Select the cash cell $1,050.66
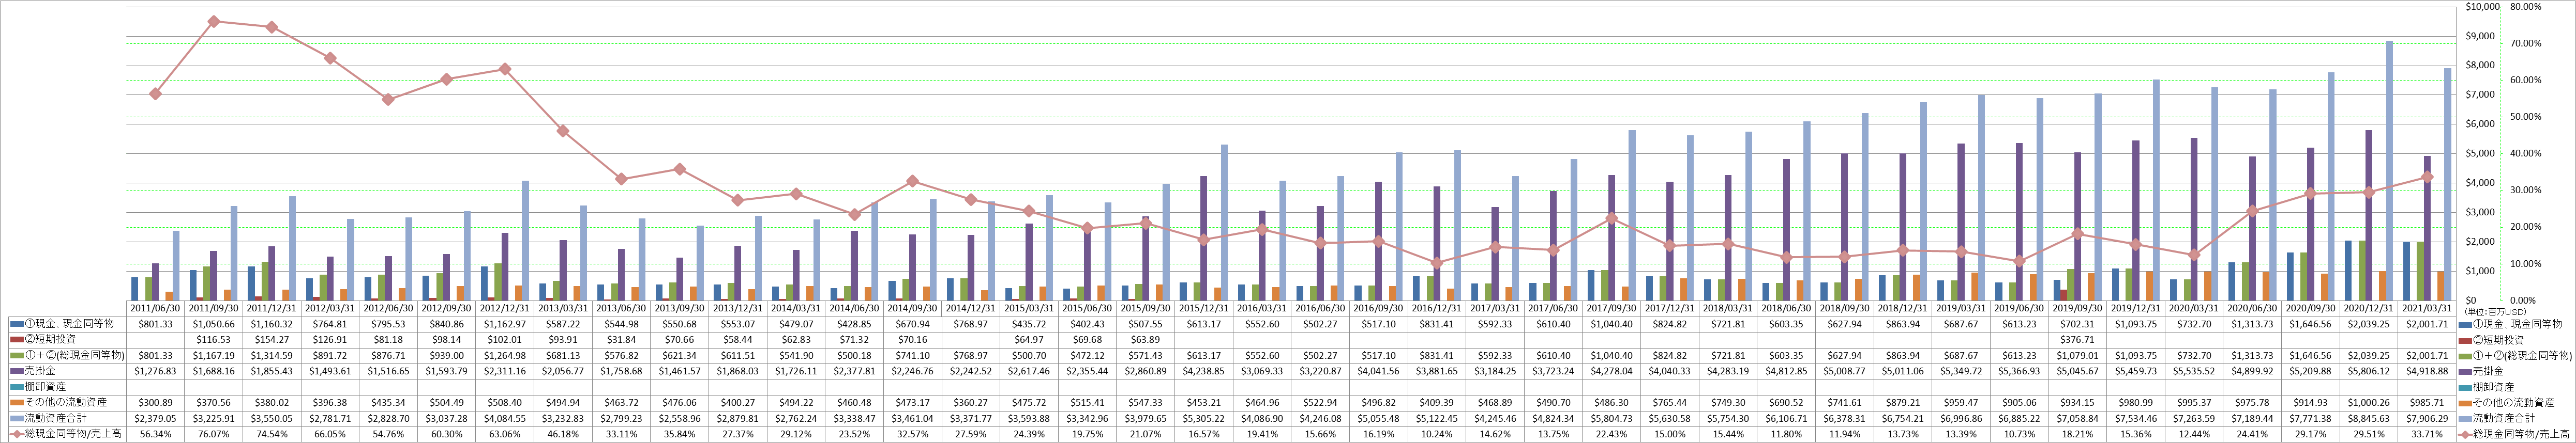 click(x=214, y=324)
